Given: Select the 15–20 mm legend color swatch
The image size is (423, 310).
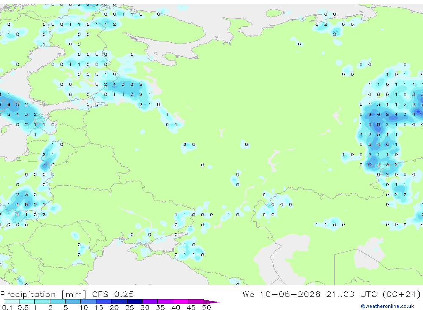Looking at the screenshot, I should [104, 302].
